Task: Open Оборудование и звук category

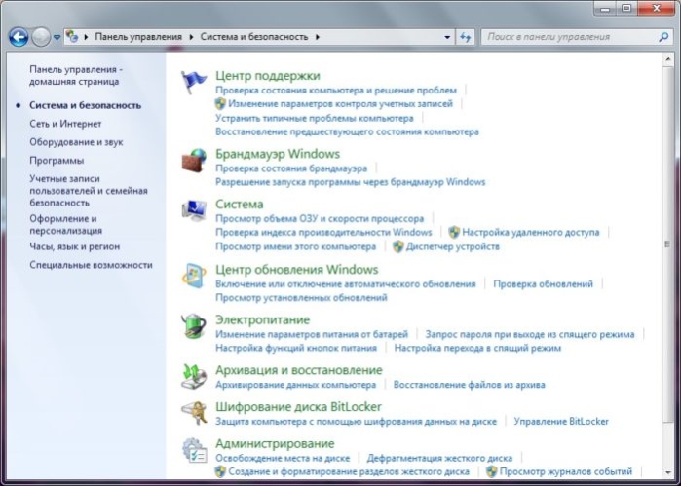Action: [76, 142]
